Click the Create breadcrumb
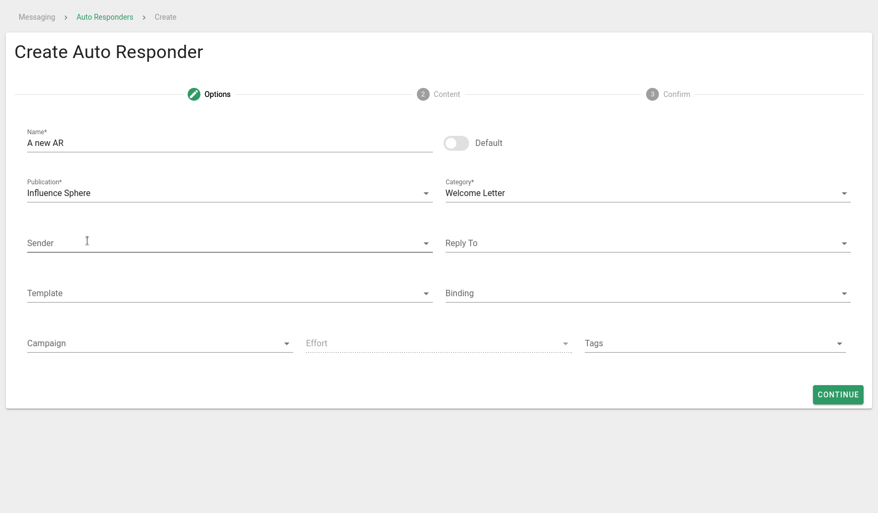The image size is (878, 513). pyautogui.click(x=165, y=17)
